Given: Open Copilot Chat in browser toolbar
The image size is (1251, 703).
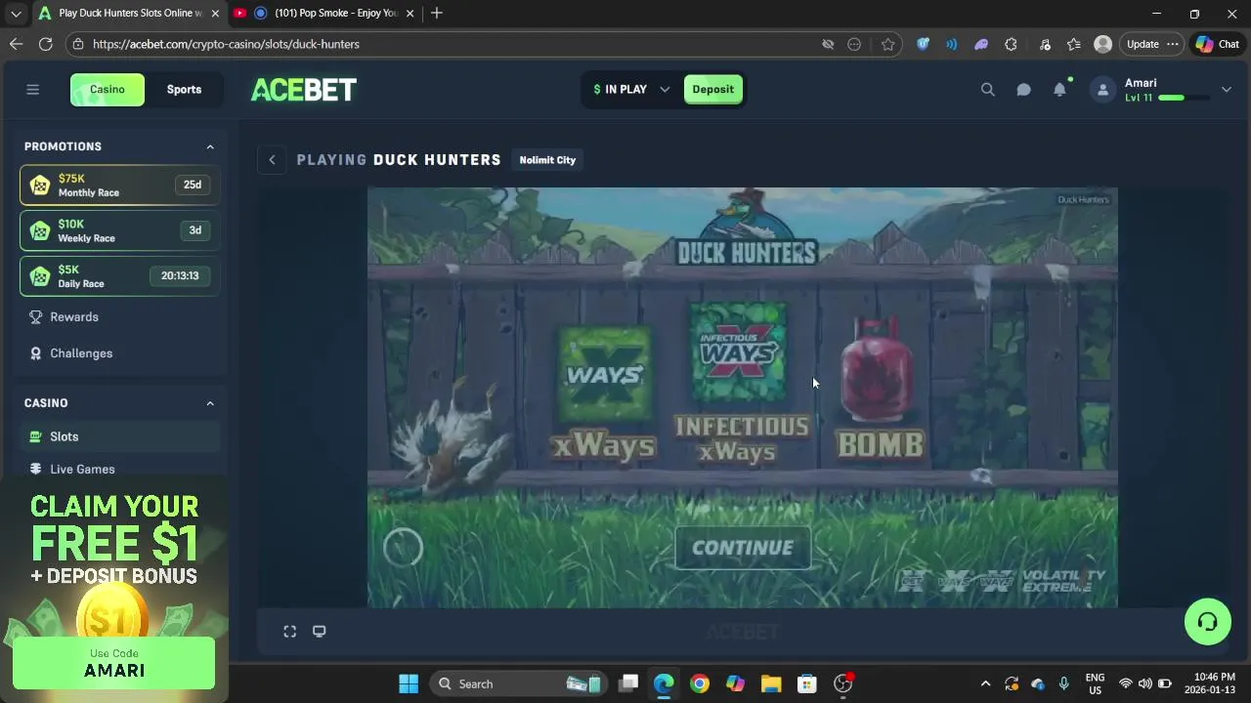Looking at the screenshot, I should [1217, 44].
